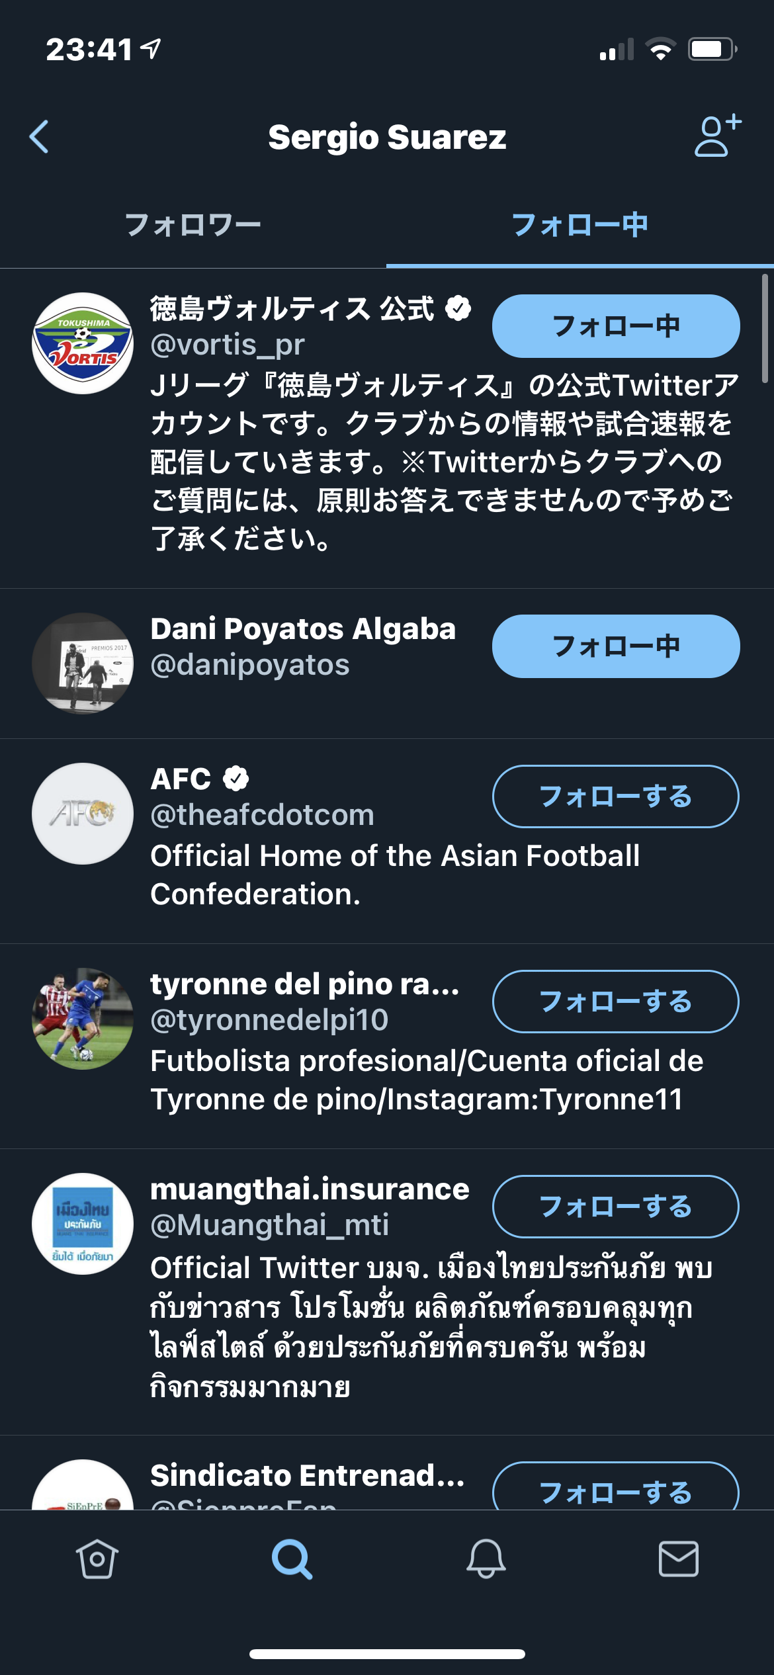
Task: Unfollow 徳島ヴォルティス with フォロー中 button
Action: (615, 326)
